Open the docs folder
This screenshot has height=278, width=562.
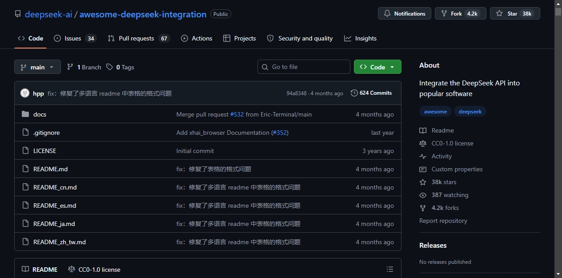[x=40, y=114]
